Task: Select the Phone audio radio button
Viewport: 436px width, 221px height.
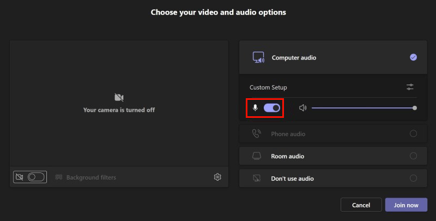Action: pyautogui.click(x=413, y=134)
